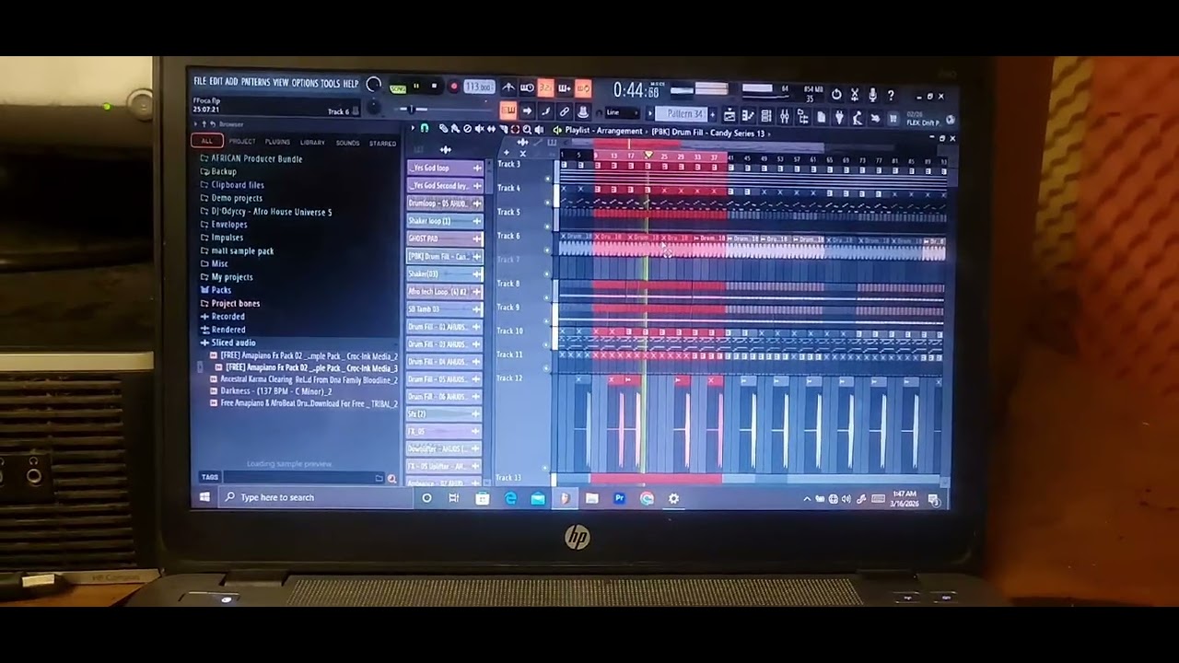Image resolution: width=1179 pixels, height=663 pixels.
Task: Expand the AFRICAN Producer Bundle folder
Action: [x=251, y=158]
